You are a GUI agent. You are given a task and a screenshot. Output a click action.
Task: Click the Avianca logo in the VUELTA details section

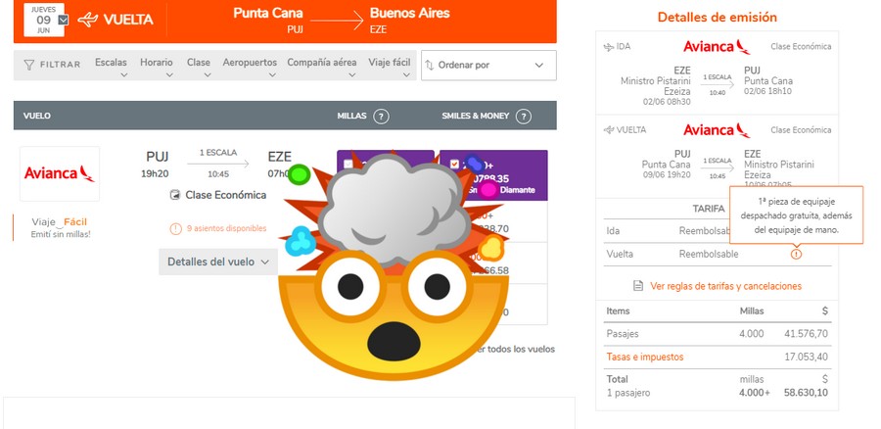(717, 130)
